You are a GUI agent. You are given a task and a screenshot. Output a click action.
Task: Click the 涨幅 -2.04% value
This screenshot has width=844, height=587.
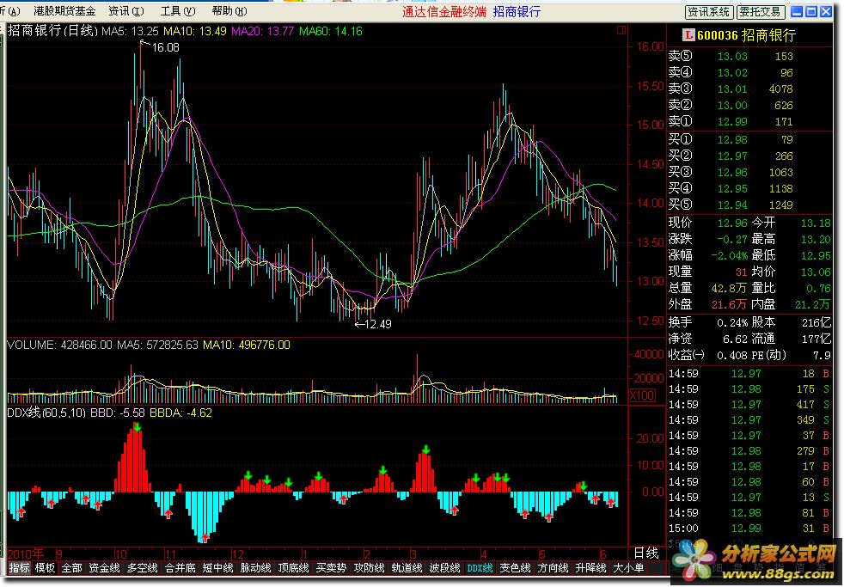click(730, 255)
